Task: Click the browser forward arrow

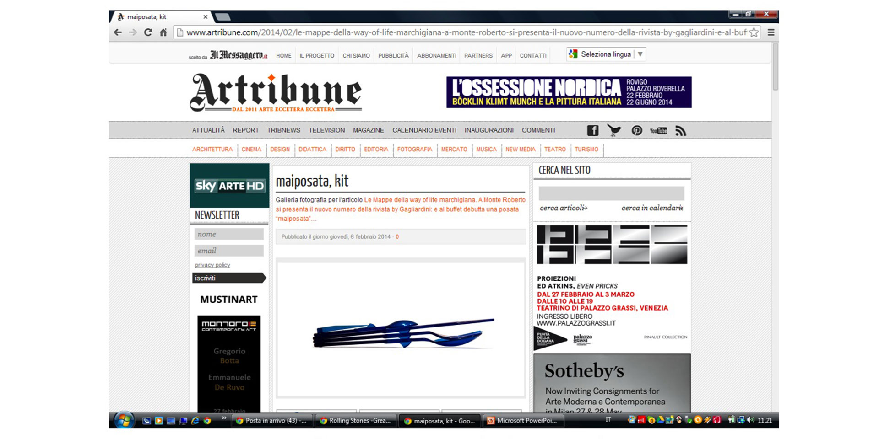Action: pos(133,32)
